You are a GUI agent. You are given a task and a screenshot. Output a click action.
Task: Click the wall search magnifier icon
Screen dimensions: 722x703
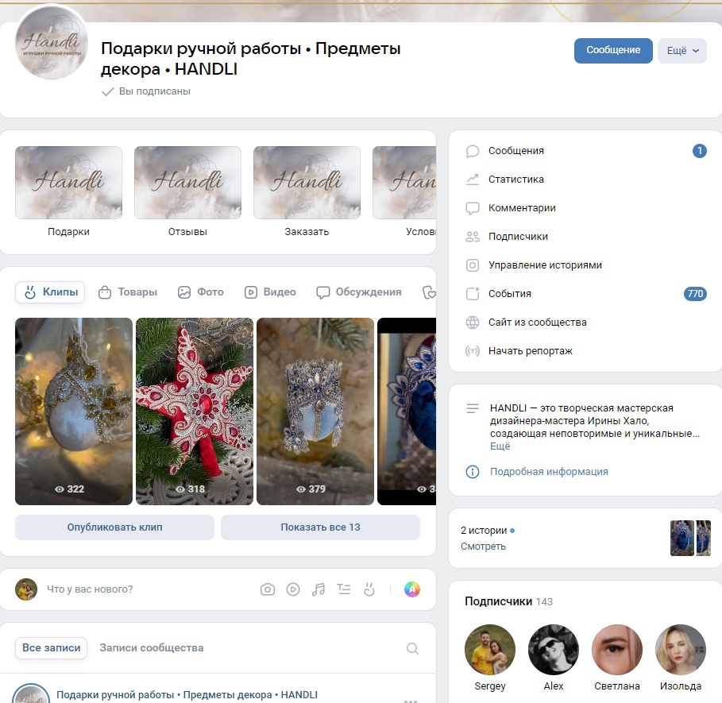coord(412,648)
